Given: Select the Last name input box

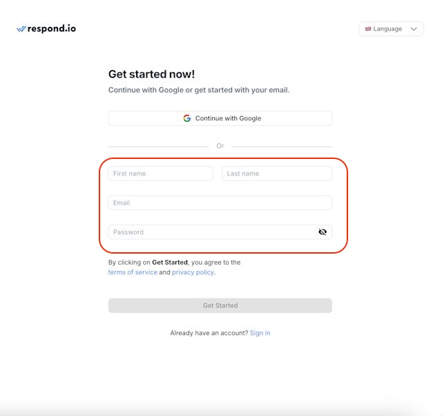Looking at the screenshot, I should [x=276, y=173].
